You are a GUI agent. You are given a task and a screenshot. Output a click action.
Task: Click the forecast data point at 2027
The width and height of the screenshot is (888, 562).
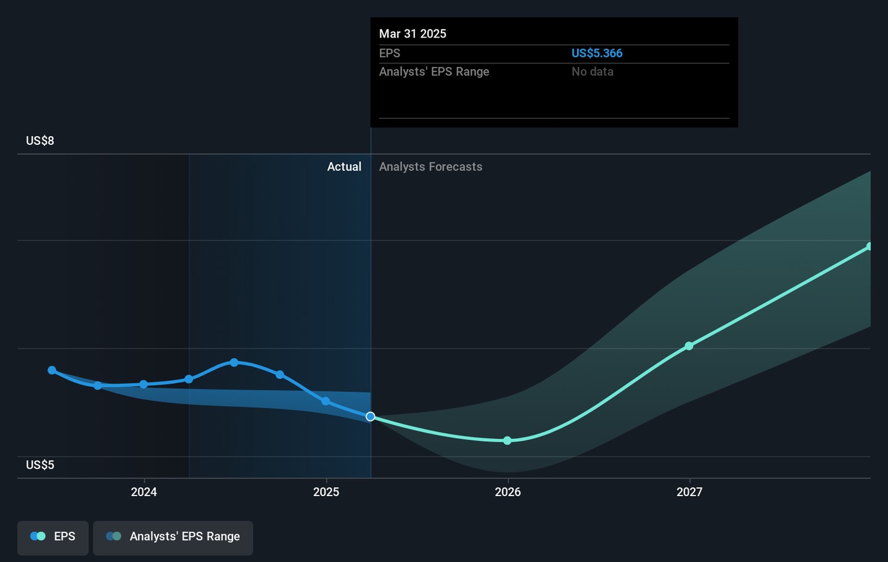click(x=689, y=346)
